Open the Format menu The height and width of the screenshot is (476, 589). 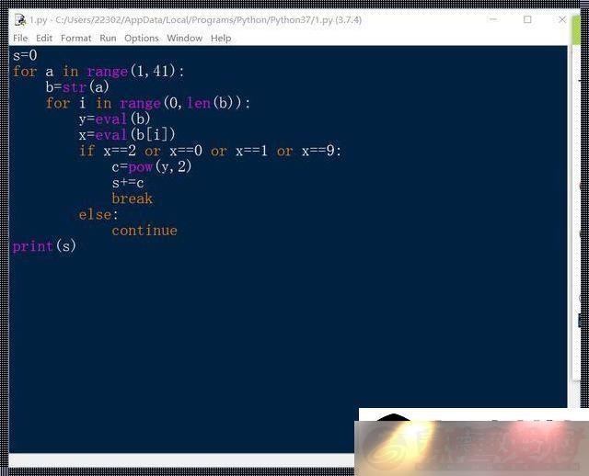tap(75, 39)
